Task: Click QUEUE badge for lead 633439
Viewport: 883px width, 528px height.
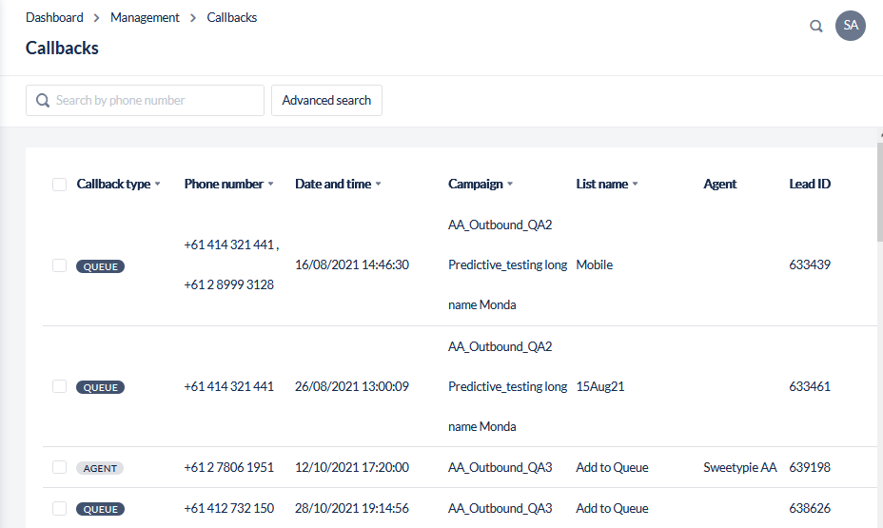Action: (x=100, y=266)
